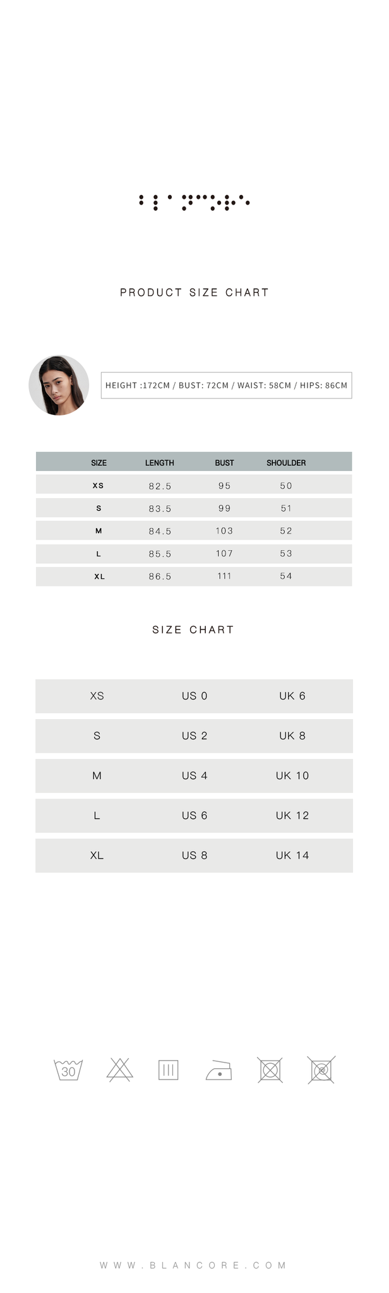
Task: Click the UK 6 conversion cell
Action: (x=292, y=696)
